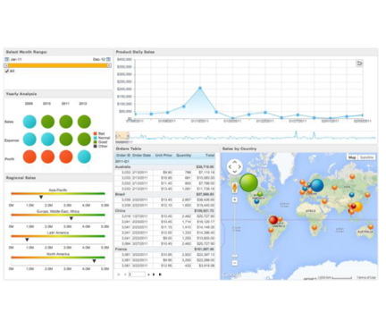Viewport: 386px width, 330px height.
Task: Click the North America gauge marker
Action: (x=94, y=261)
